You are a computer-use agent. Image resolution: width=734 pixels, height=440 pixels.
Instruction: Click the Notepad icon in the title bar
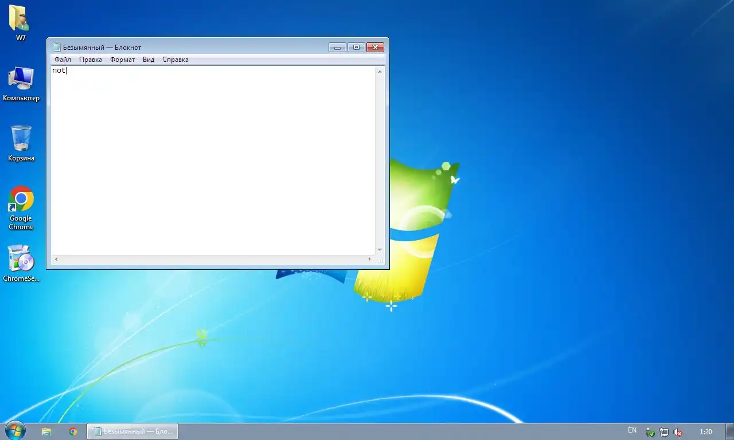coord(56,48)
